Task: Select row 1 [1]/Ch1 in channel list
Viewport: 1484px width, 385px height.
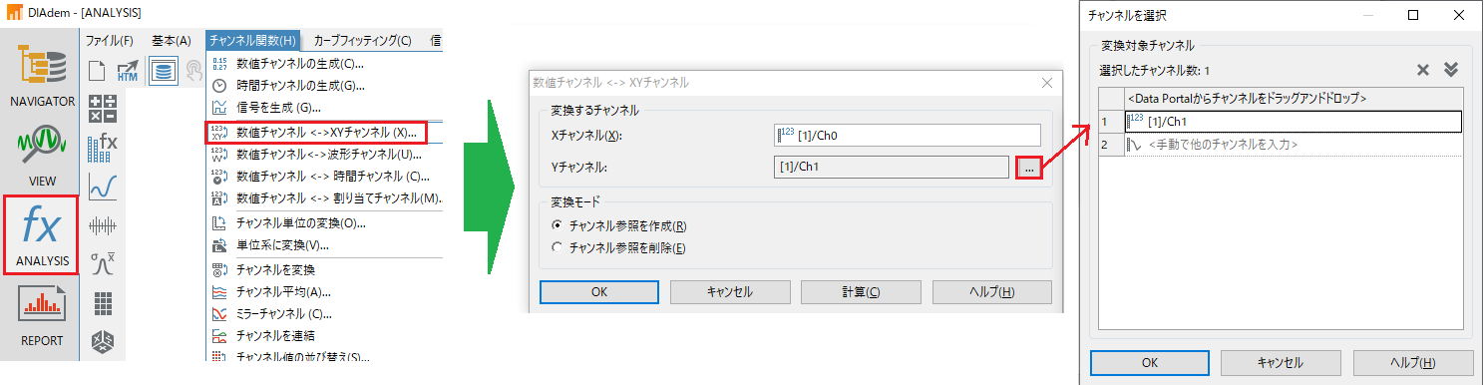Action: [1293, 122]
